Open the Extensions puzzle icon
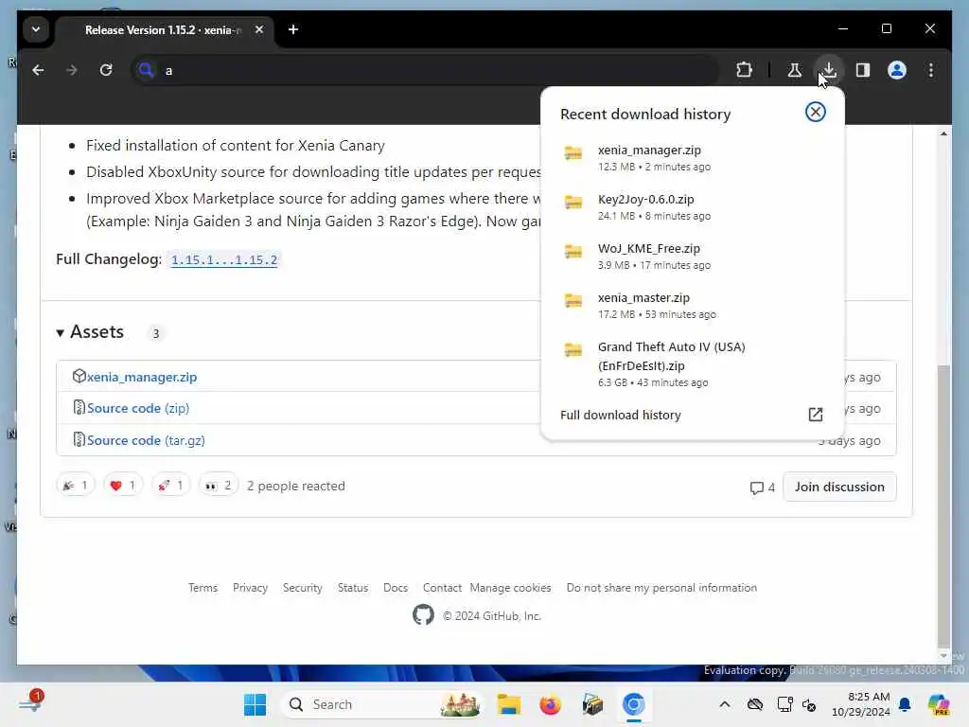The width and height of the screenshot is (969, 727). [x=744, y=70]
